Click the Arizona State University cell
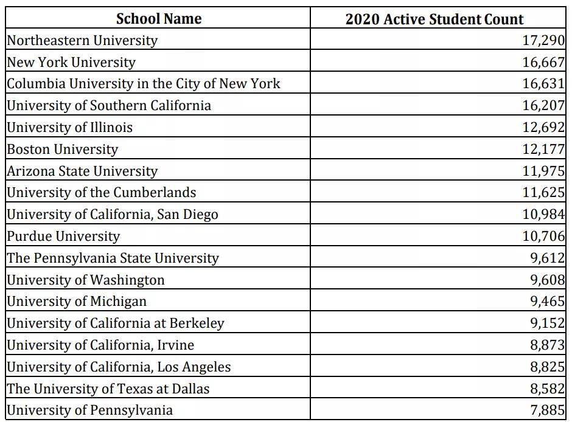This screenshot has width=572, height=422. point(82,171)
